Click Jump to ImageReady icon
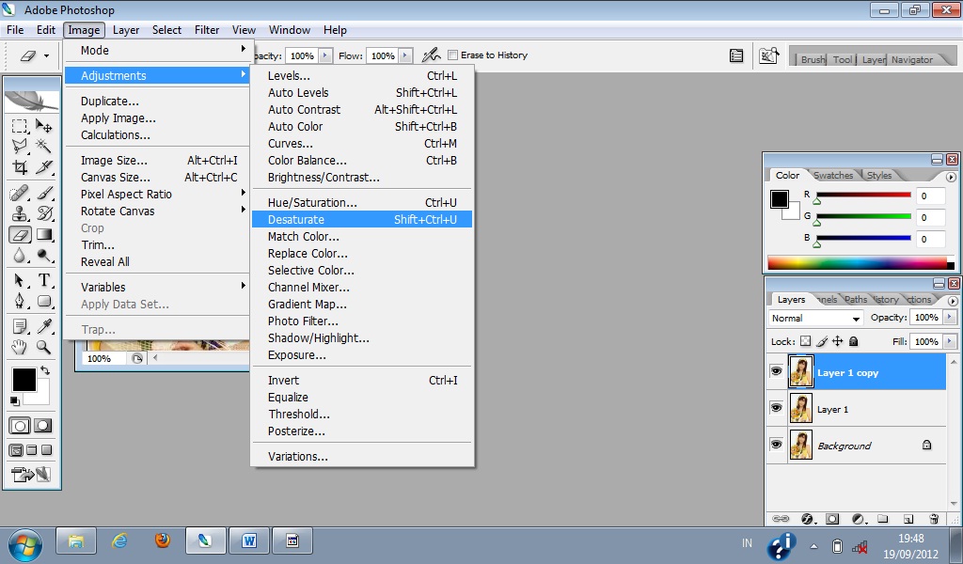The width and height of the screenshot is (963, 564). 31,475
